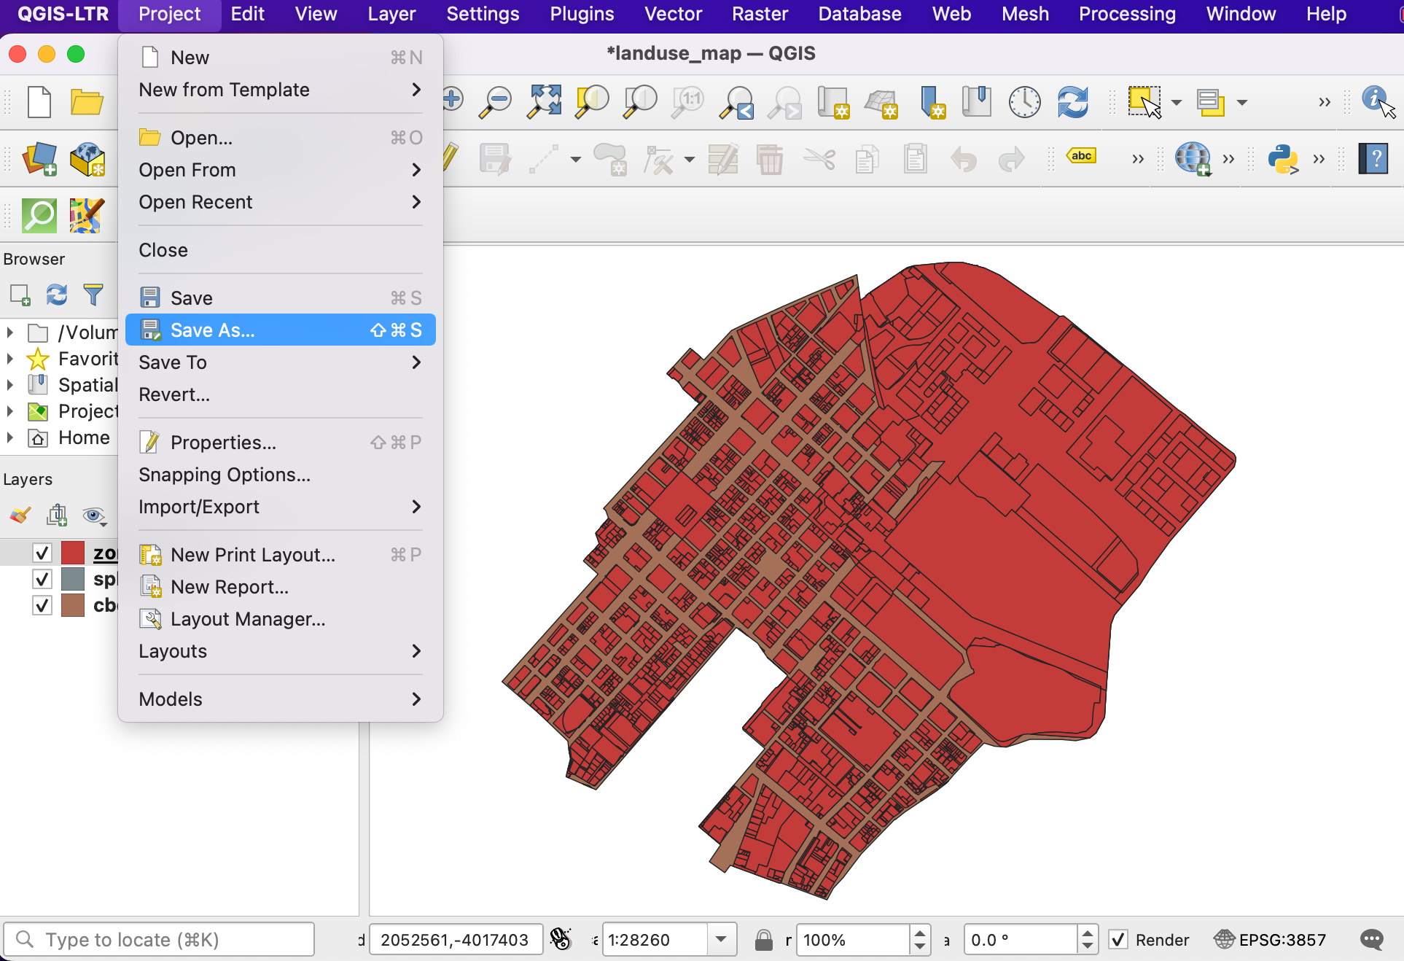The image size is (1404, 961).
Task: Open the Temporal Controller clock icon
Action: [1024, 102]
